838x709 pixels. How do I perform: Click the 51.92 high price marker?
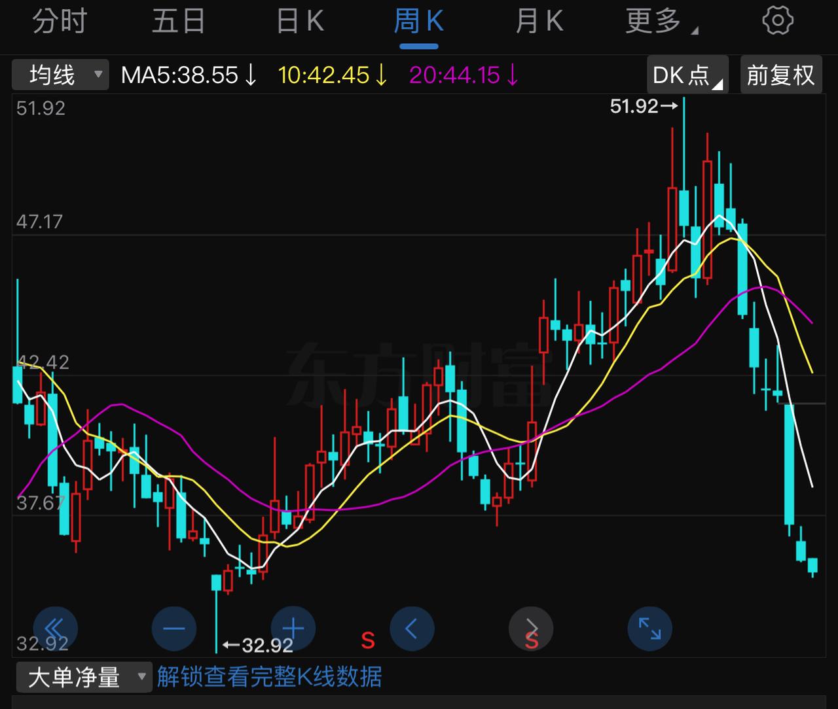click(x=644, y=106)
